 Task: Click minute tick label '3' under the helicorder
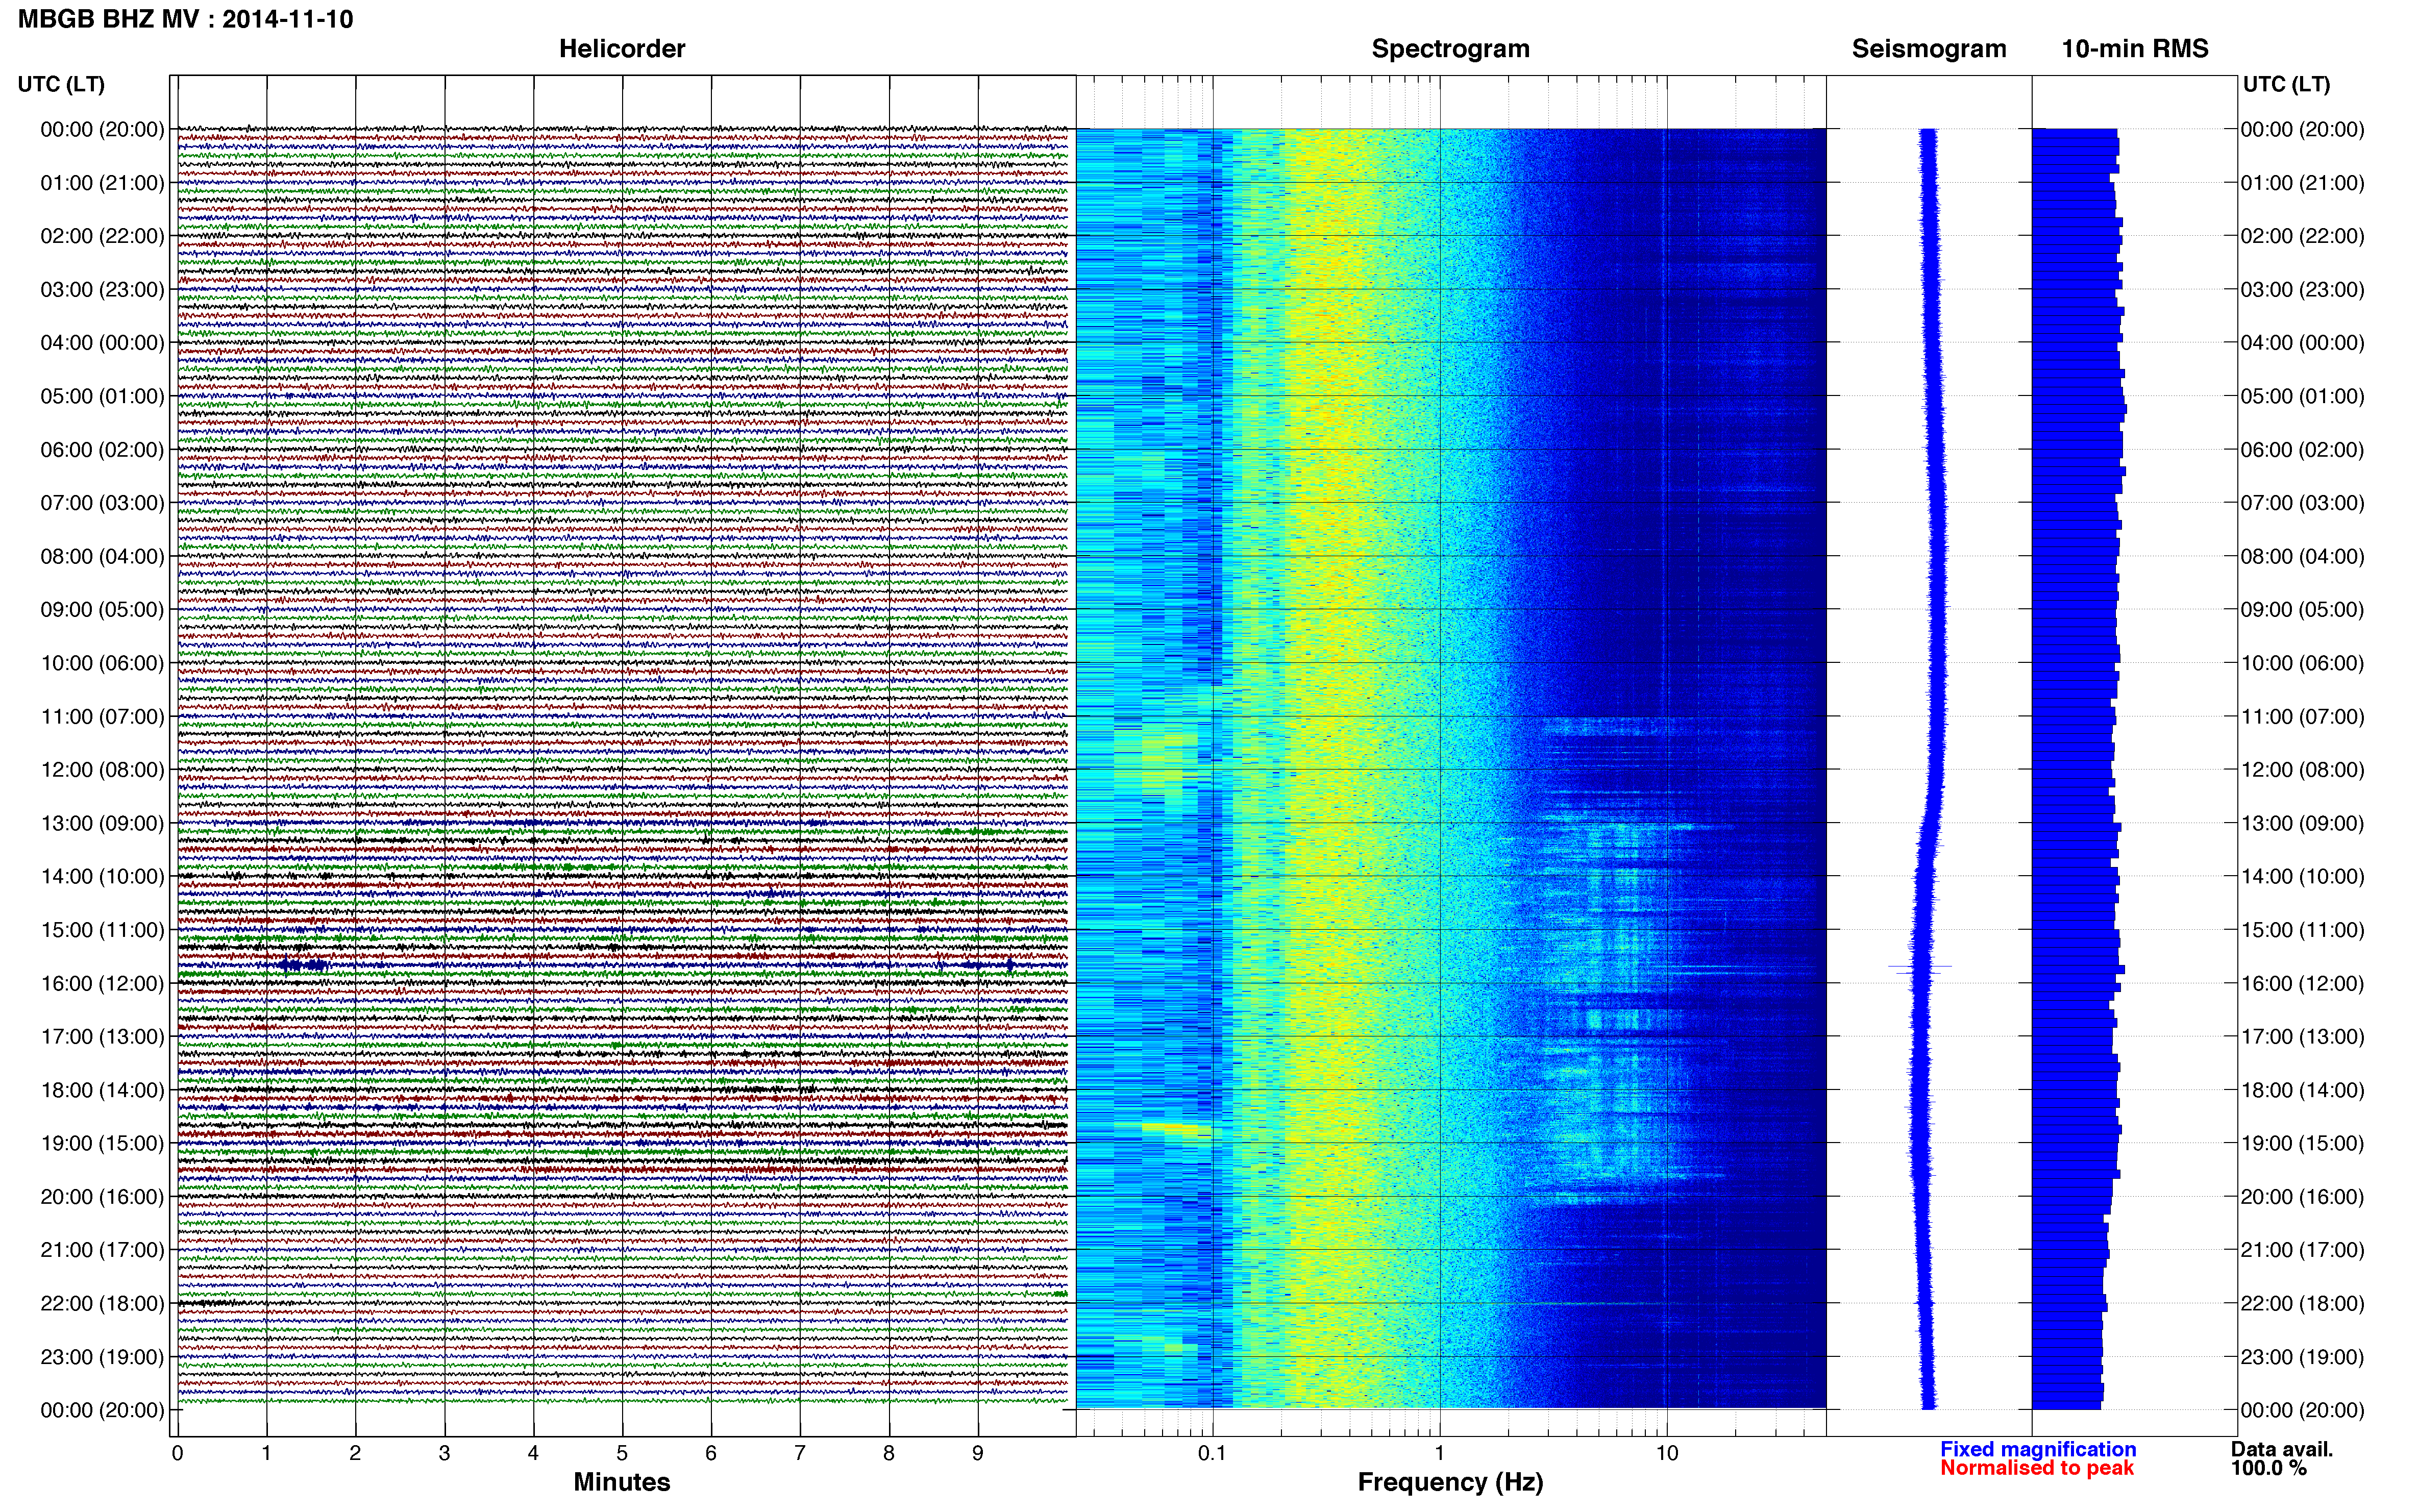(444, 1454)
